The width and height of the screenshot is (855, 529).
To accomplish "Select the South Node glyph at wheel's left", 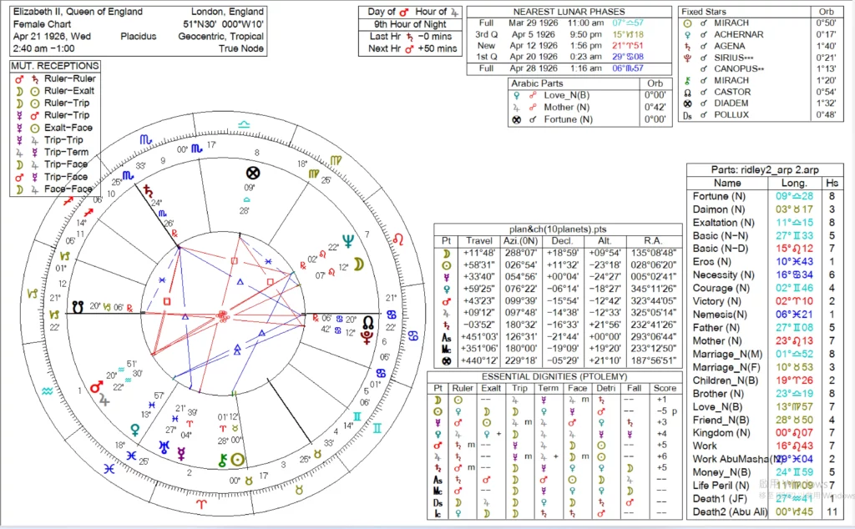I will pos(78,306).
